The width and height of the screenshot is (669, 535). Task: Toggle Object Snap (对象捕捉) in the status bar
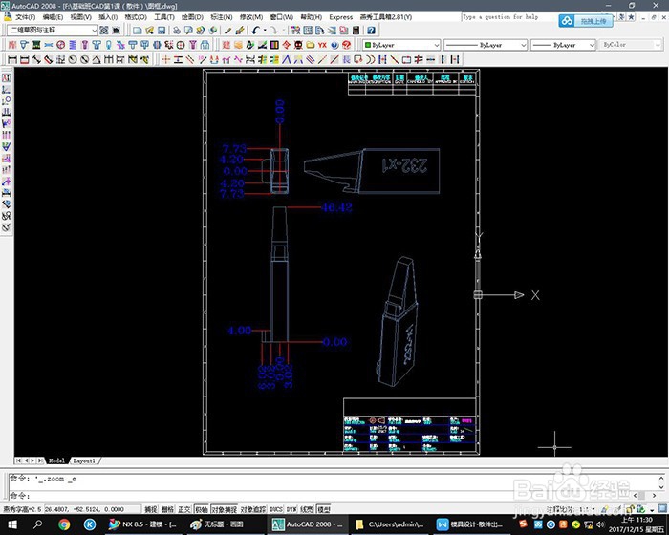click(224, 509)
